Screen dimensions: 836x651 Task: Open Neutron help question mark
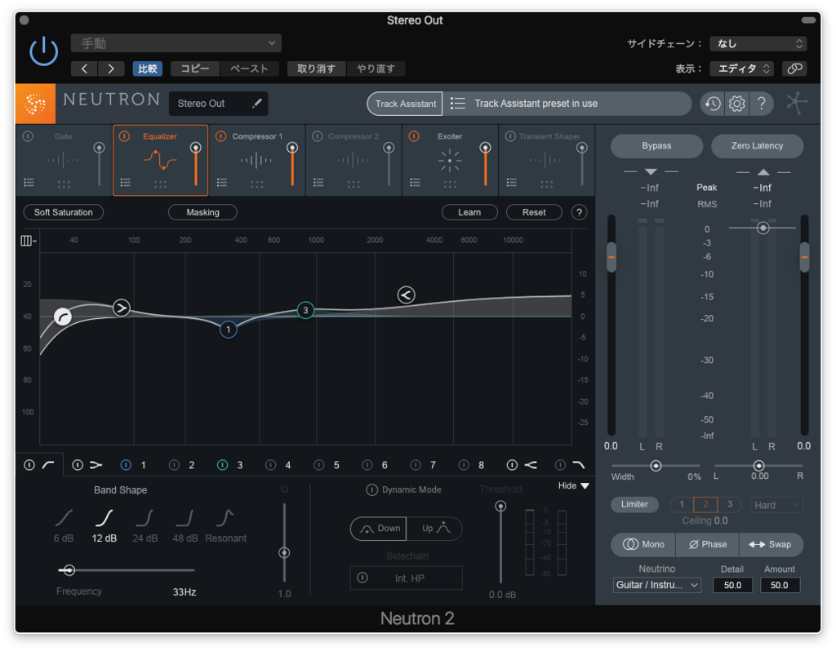[762, 104]
